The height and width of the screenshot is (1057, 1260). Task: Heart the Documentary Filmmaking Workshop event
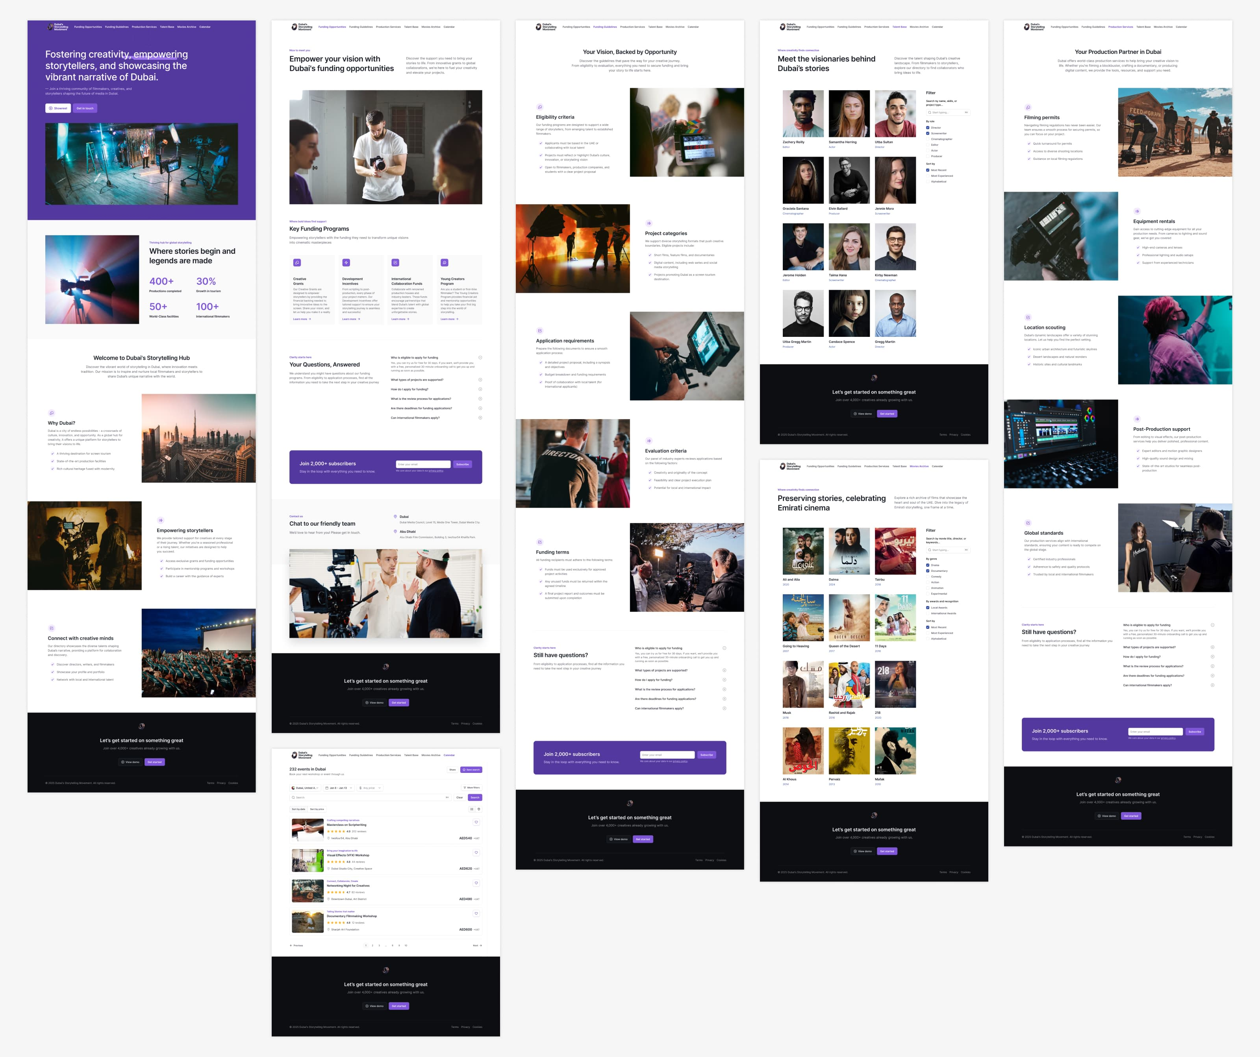coord(476,913)
